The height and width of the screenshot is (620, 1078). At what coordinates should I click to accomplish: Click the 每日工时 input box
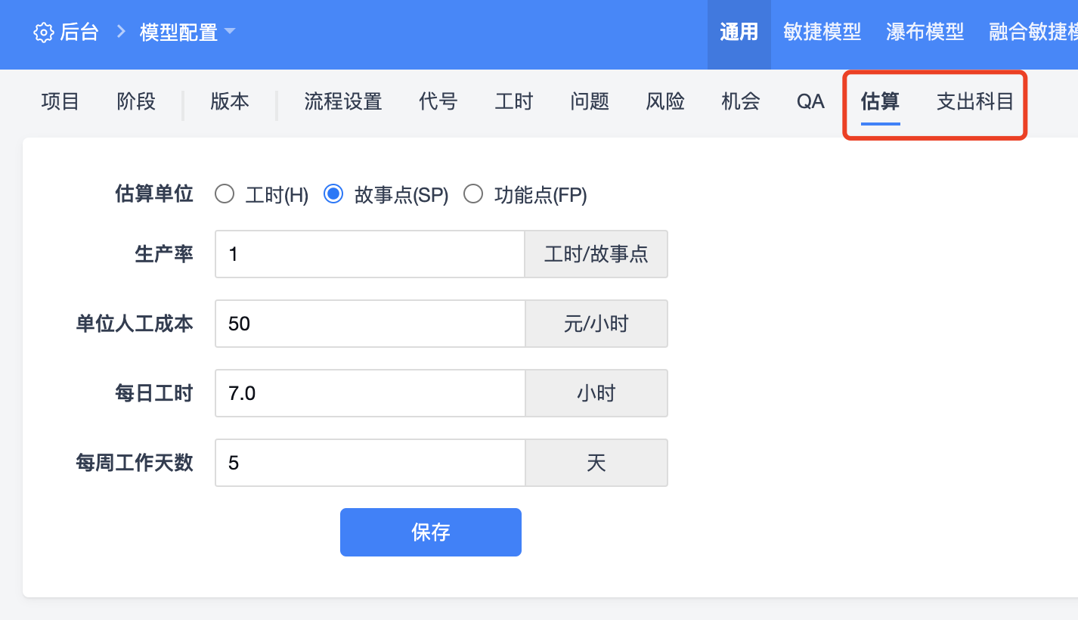pyautogui.click(x=370, y=393)
